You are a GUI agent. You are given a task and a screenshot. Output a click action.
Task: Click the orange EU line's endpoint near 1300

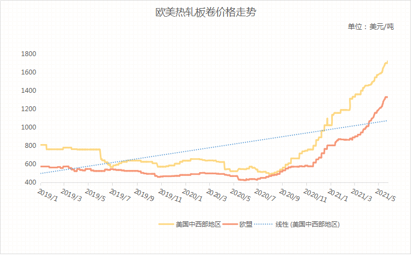point(387,97)
